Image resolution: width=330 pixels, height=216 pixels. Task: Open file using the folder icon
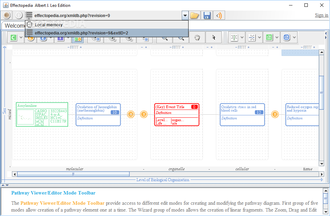pyautogui.click(x=194, y=15)
